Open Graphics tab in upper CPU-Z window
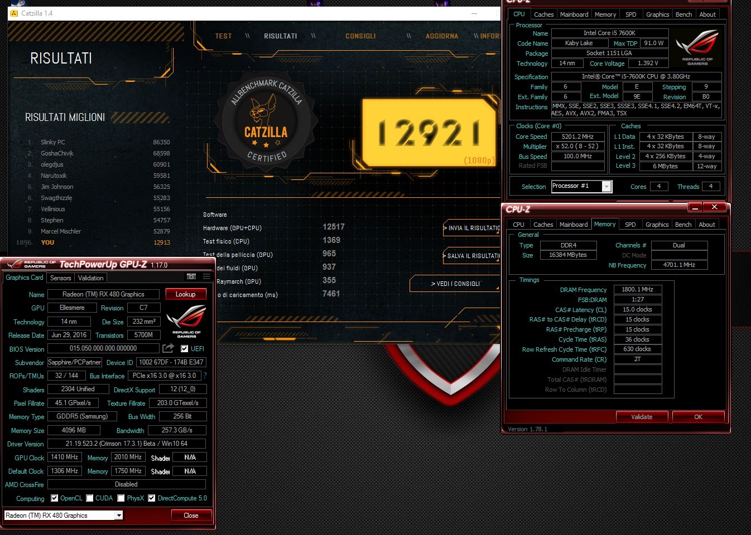 (657, 14)
